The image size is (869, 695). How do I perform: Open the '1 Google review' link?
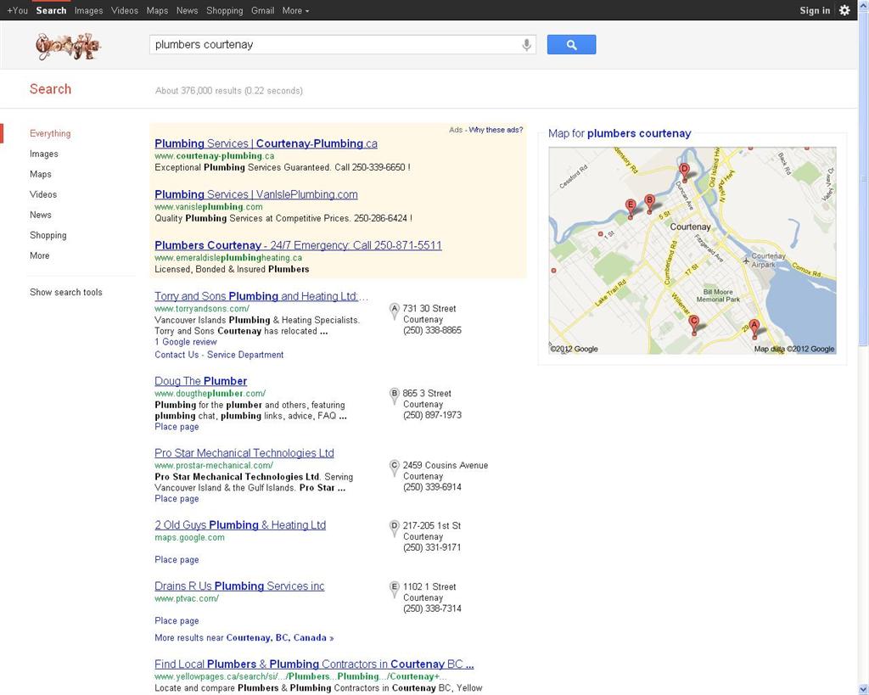186,342
